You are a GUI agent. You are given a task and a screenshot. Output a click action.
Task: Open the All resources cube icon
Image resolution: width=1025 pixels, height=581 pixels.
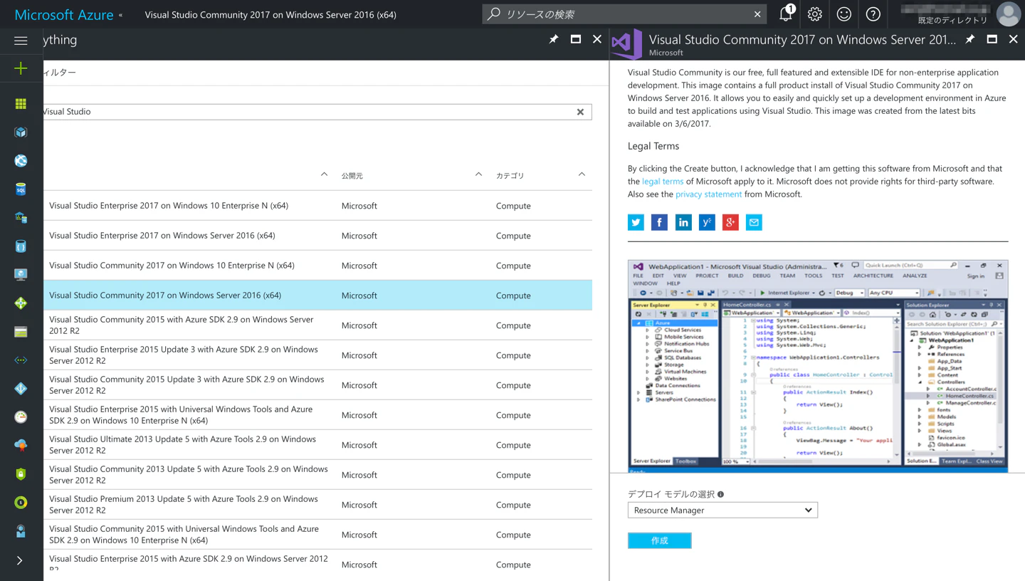[x=21, y=132]
